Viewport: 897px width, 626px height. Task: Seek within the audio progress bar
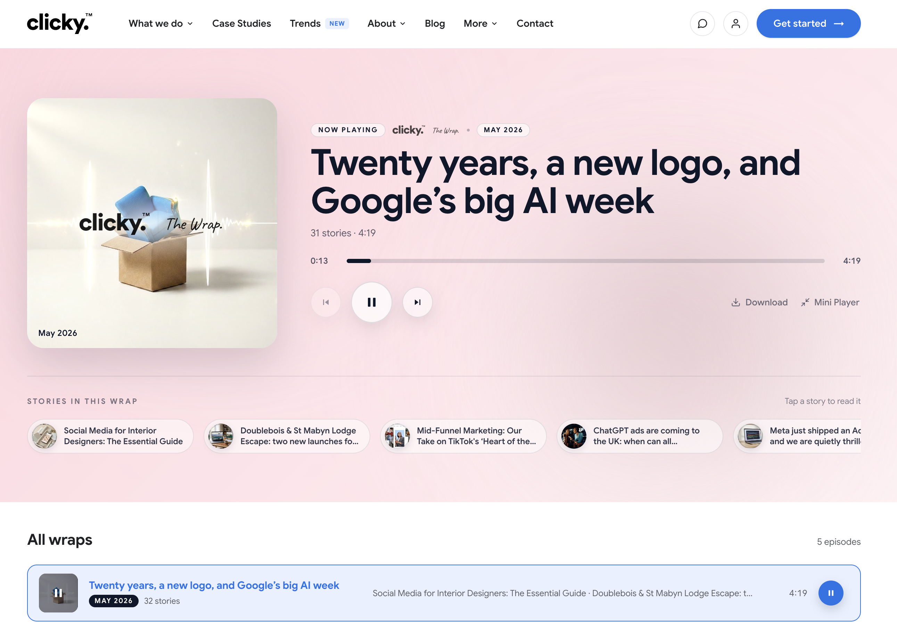click(x=585, y=261)
